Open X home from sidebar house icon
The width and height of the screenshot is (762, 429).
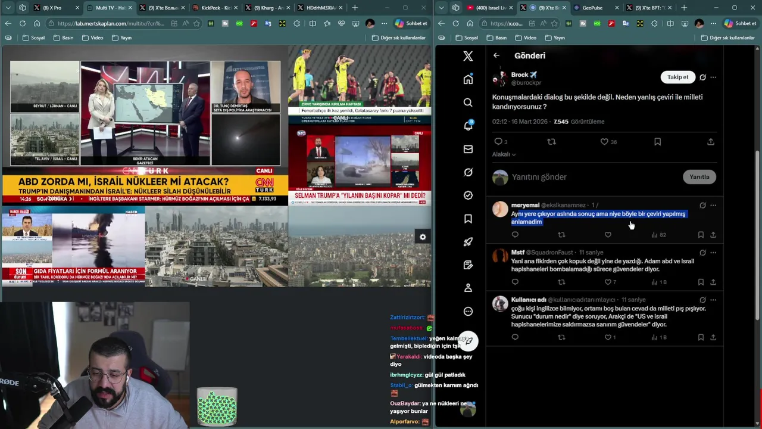click(468, 79)
